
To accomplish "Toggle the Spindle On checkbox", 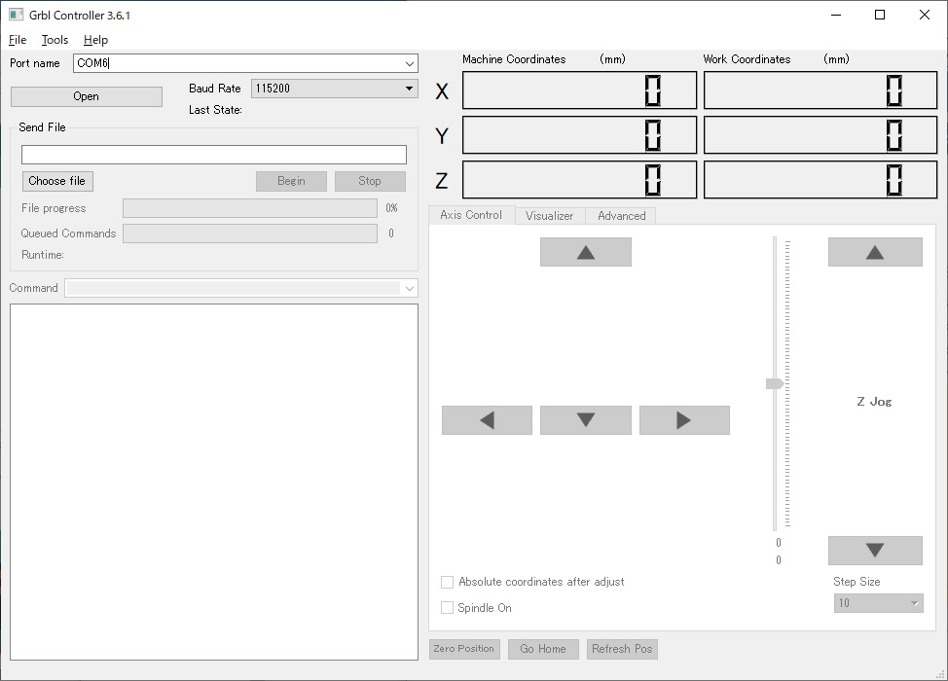I will click(447, 608).
